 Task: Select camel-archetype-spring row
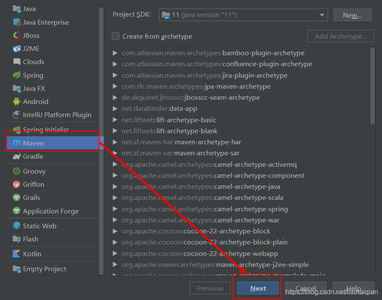point(240,209)
